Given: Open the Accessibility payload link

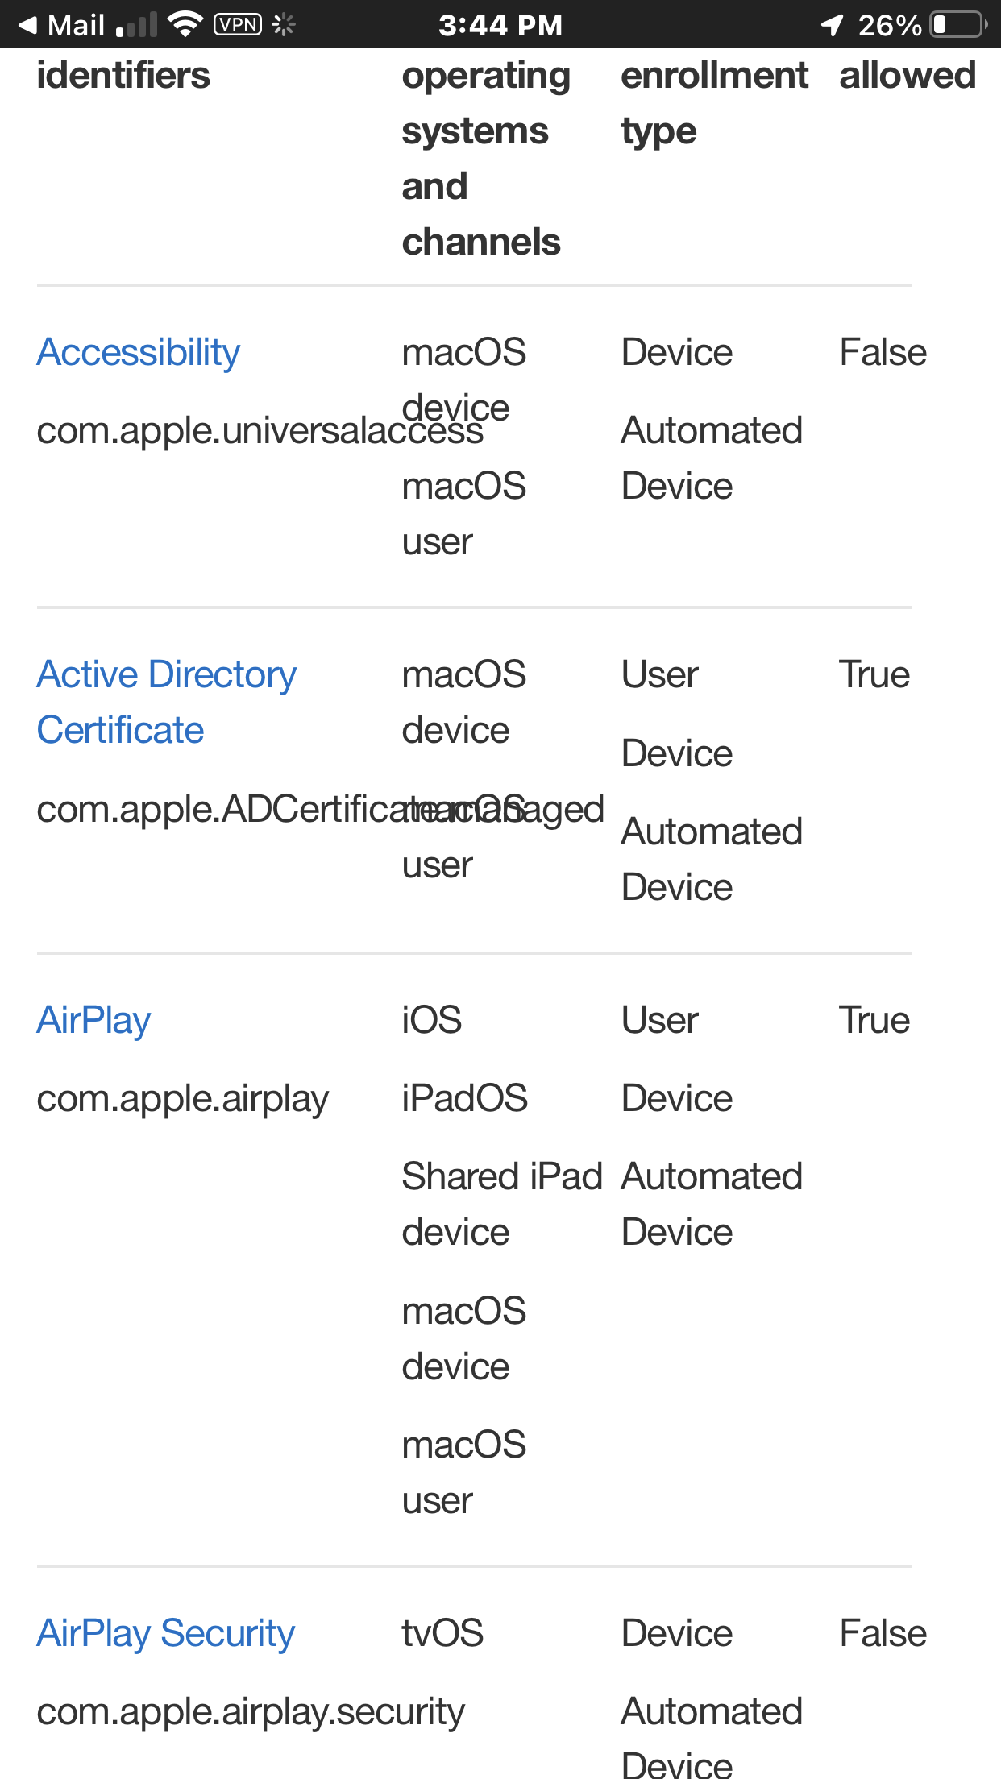Looking at the screenshot, I should 139,353.
